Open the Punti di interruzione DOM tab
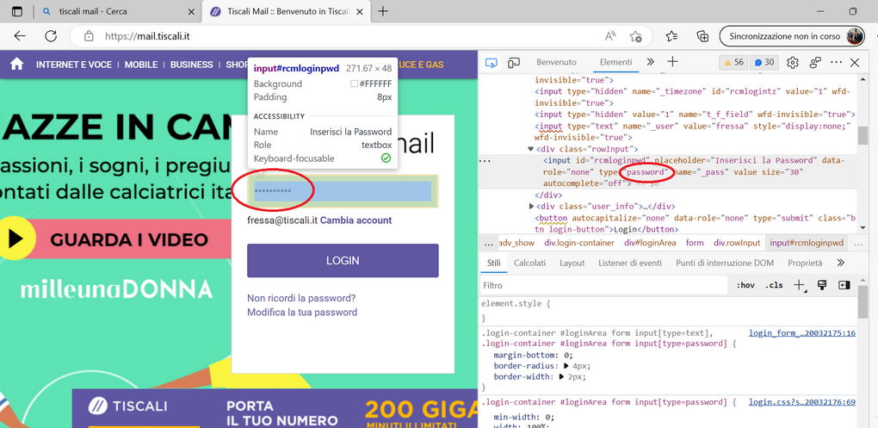The height and width of the screenshot is (428, 878). point(725,263)
